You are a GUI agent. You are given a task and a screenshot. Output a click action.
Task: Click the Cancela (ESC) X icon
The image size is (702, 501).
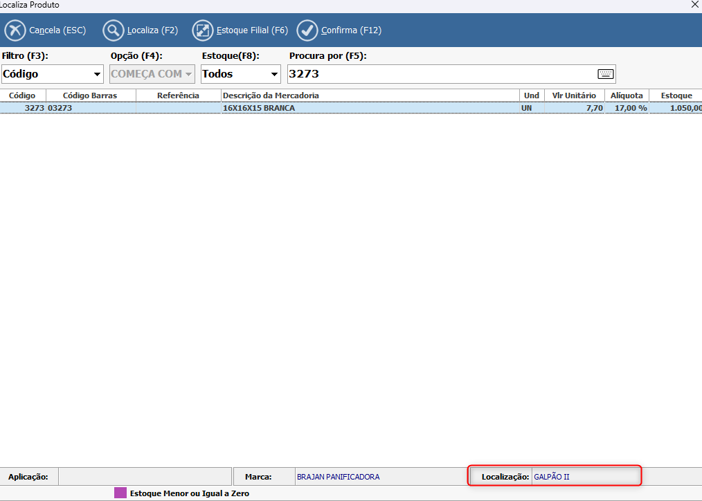coord(15,30)
